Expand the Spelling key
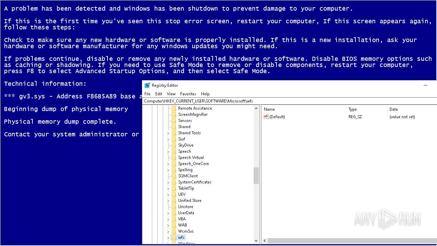Image resolution: width=437 pixels, height=246 pixels. point(168,170)
